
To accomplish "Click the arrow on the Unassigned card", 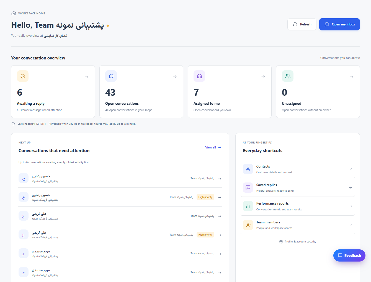I will point(352,77).
